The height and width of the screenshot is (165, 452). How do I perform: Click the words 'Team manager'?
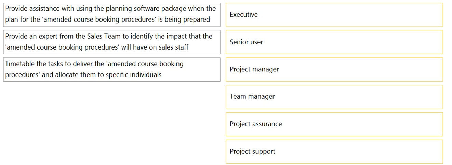tap(252, 97)
